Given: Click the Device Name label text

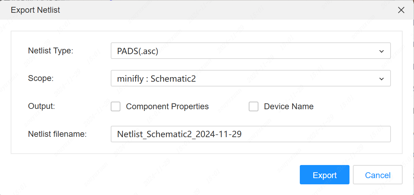Looking at the screenshot, I should click(x=289, y=106).
